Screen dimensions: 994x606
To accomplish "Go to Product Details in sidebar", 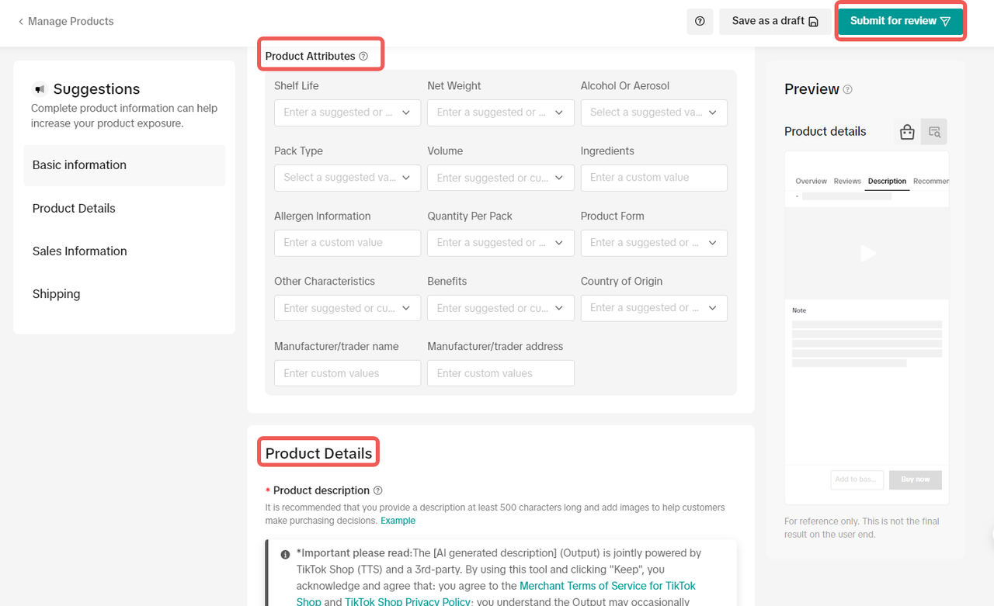I will (x=74, y=208).
